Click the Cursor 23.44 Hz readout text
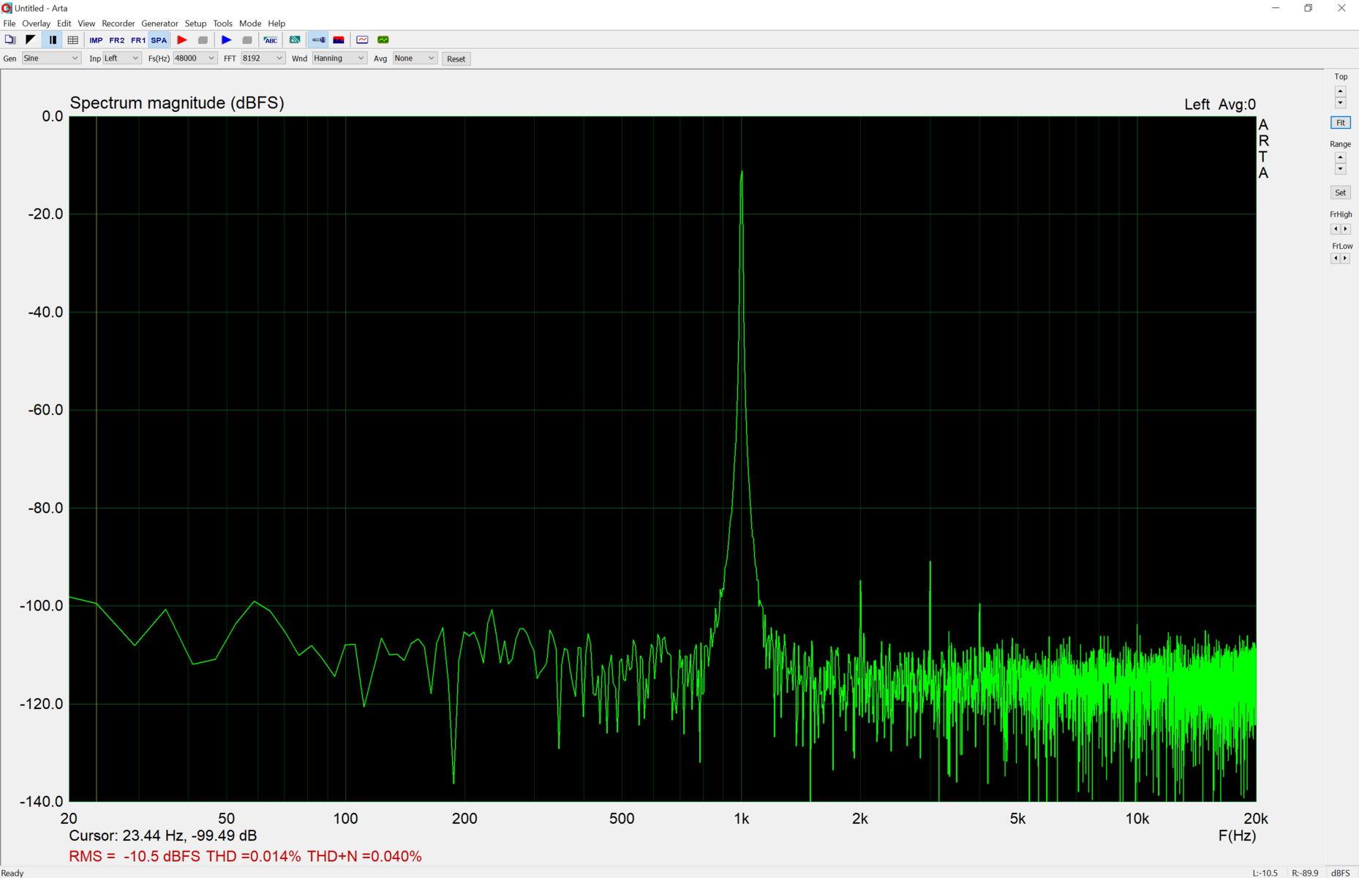Viewport: 1359px width, 878px height. click(x=162, y=836)
